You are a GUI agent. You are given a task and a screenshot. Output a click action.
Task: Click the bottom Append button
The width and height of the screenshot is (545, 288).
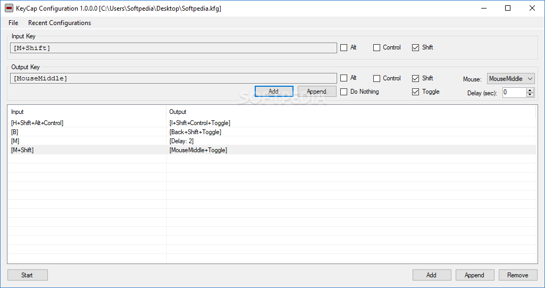pyautogui.click(x=475, y=275)
